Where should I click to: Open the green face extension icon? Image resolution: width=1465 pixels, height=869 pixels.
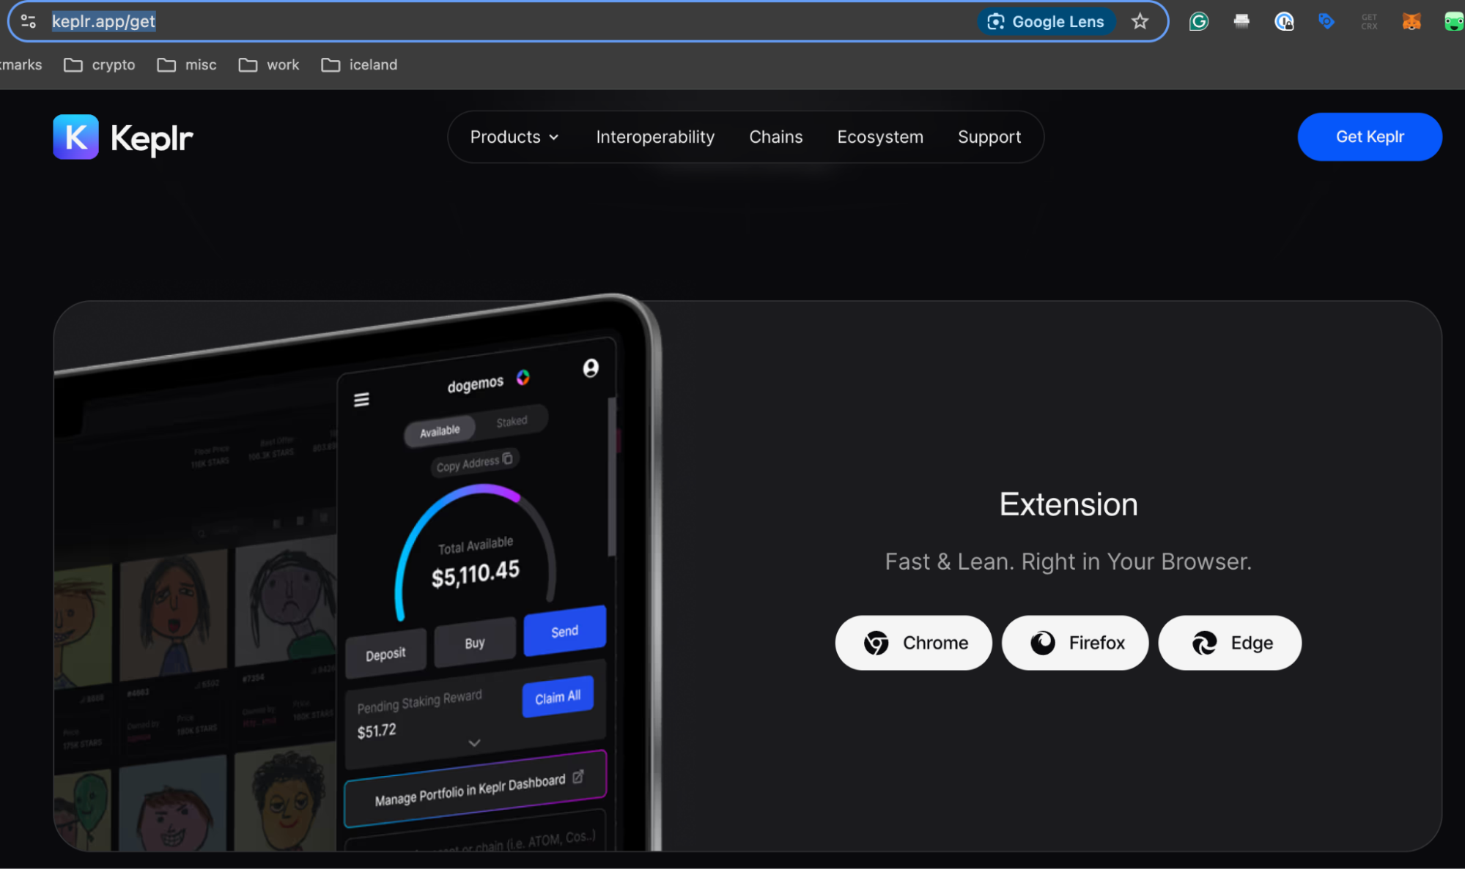click(x=1454, y=21)
